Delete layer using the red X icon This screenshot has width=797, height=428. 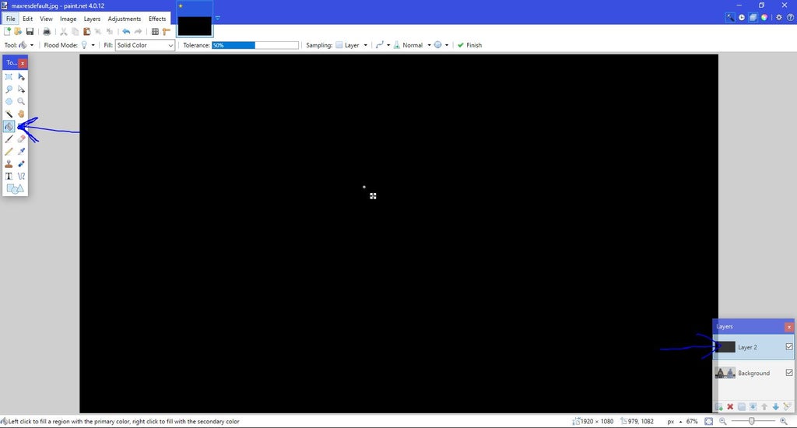pos(730,407)
